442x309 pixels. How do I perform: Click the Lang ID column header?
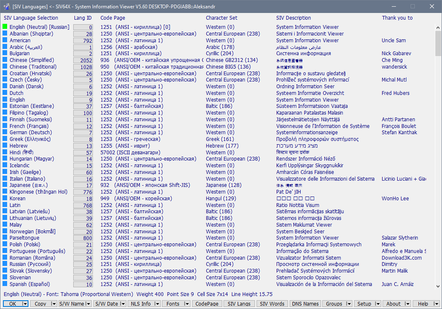[x=82, y=18]
